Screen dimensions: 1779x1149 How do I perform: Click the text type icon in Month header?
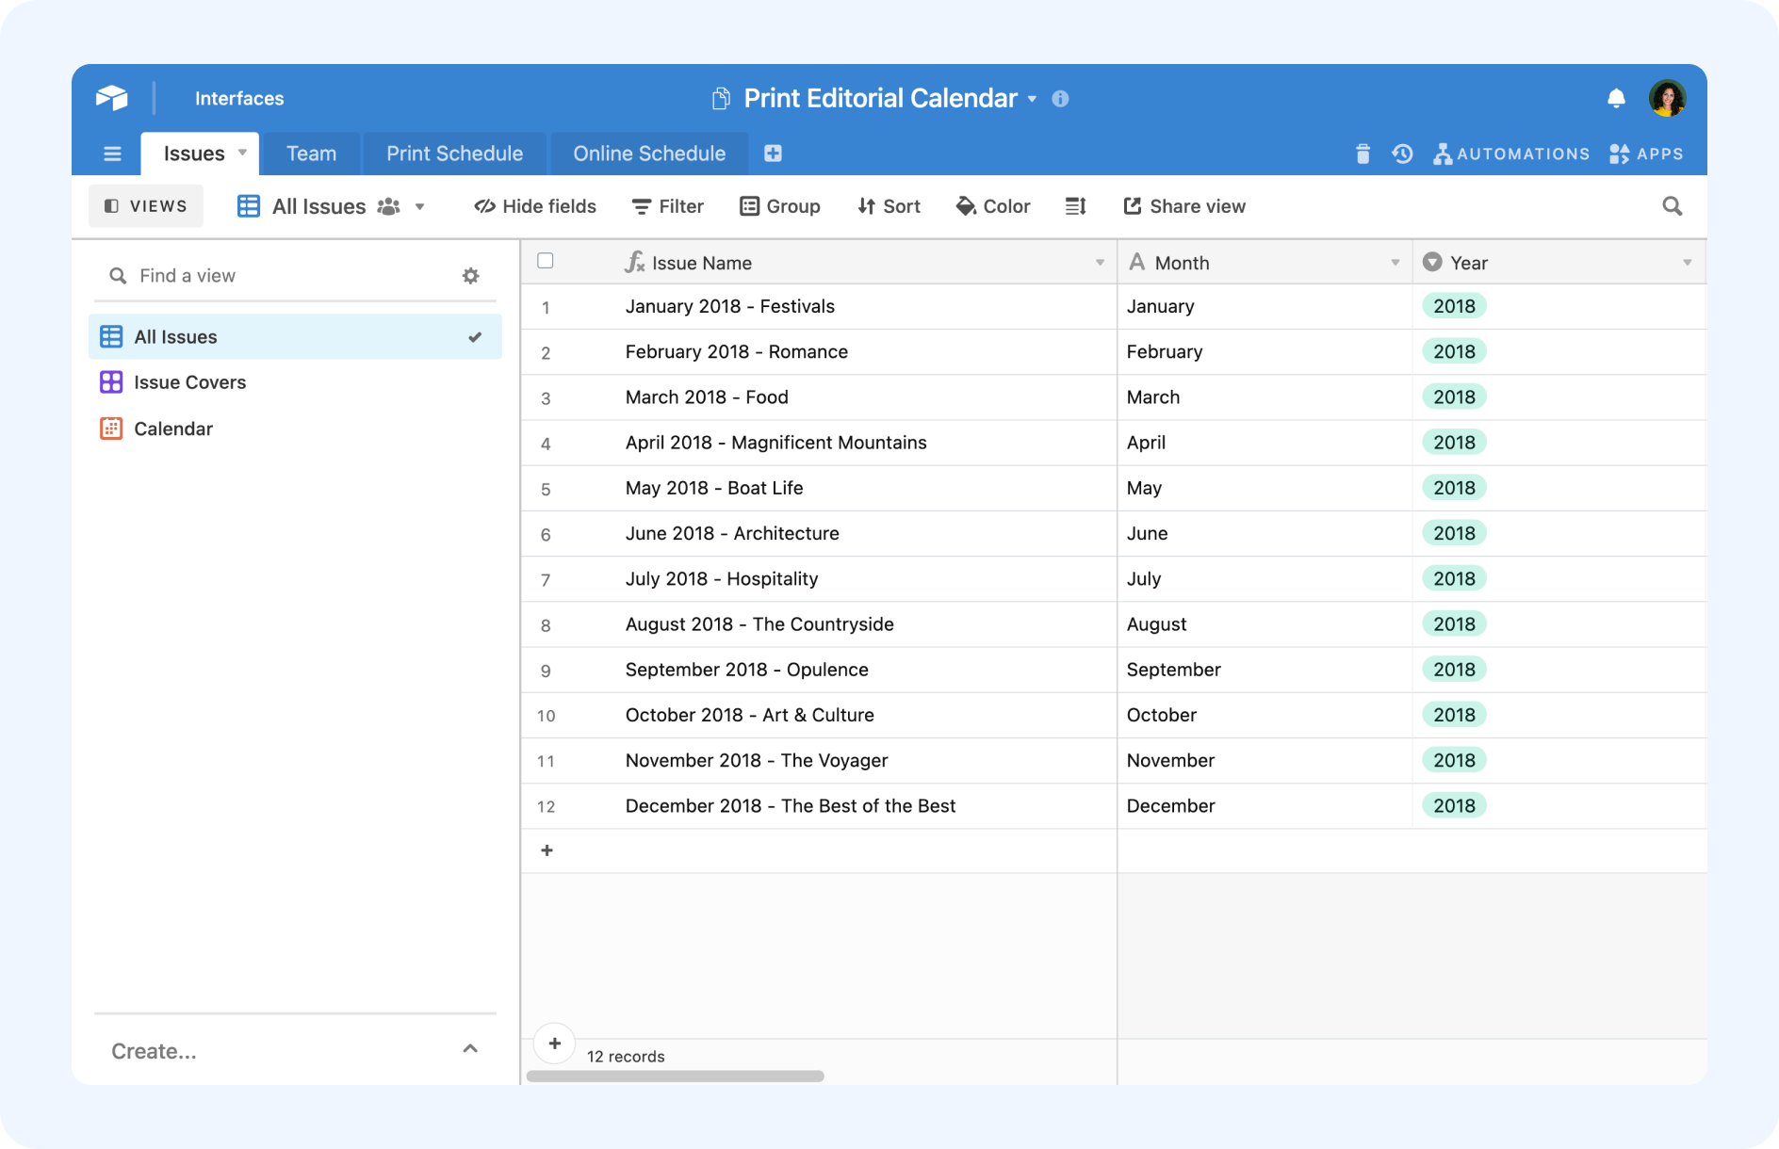tap(1137, 262)
